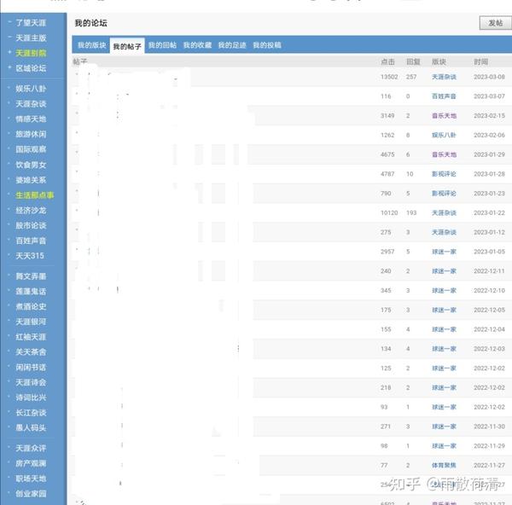The image size is (512, 505).
Task: Open 饮食男女 board in sidebar
Action: tap(31, 165)
